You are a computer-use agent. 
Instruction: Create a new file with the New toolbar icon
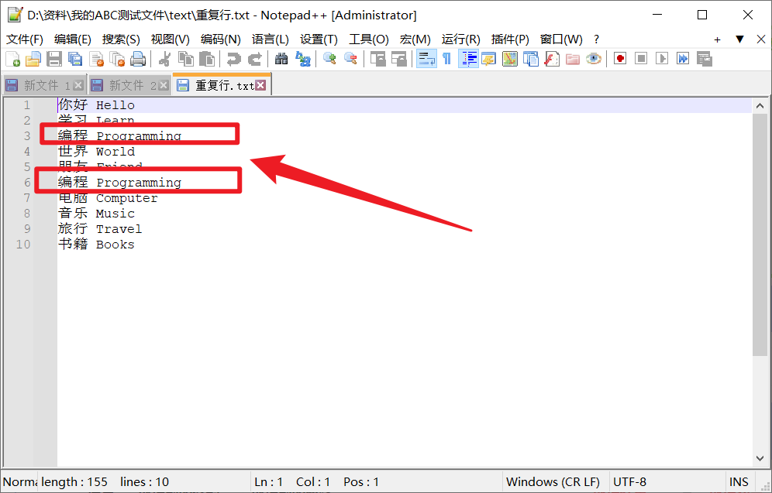(x=13, y=59)
